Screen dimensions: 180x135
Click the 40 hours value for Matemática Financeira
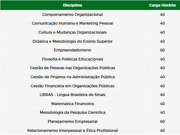pyautogui.click(x=162, y=104)
